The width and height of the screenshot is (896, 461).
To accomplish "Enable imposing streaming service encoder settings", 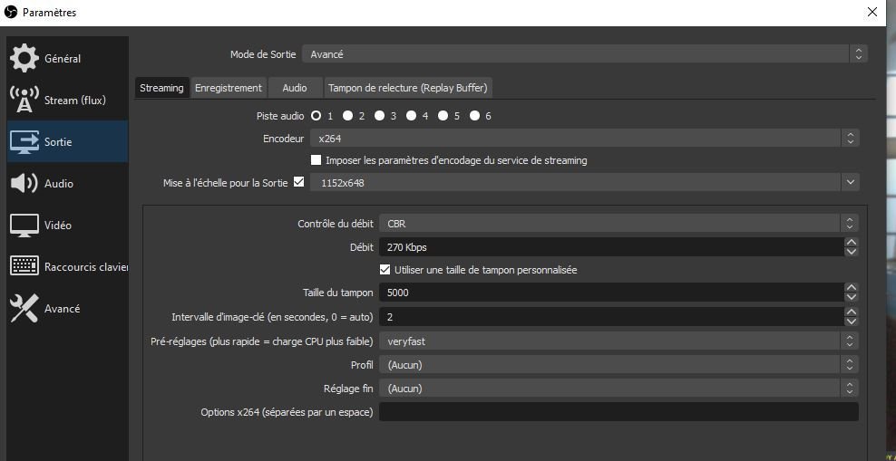I will click(316, 160).
